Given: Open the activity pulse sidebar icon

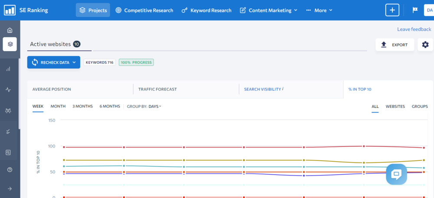Looking at the screenshot, I should coord(8,90).
